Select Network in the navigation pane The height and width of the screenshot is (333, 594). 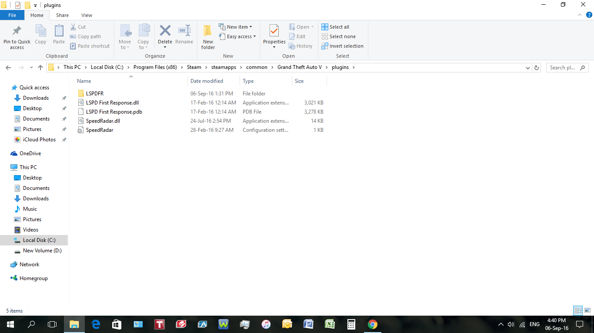click(x=29, y=264)
